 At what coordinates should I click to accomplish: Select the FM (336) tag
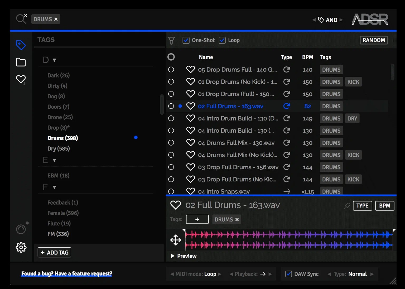58,234
